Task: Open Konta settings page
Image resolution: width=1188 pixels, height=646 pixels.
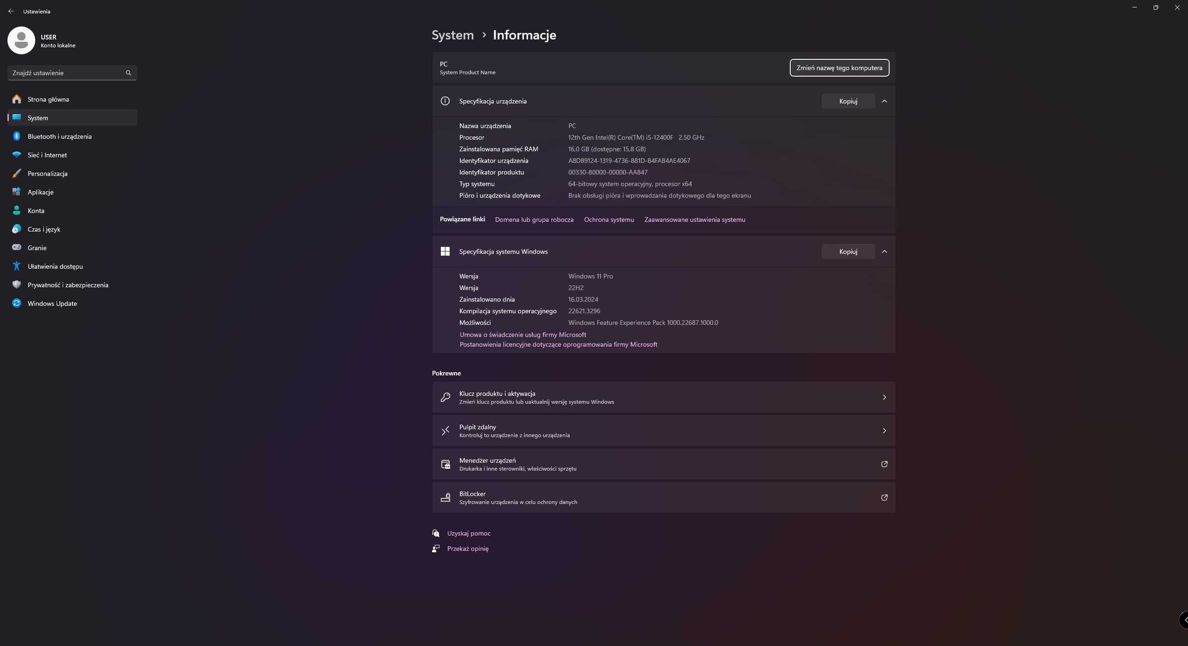Action: click(72, 210)
